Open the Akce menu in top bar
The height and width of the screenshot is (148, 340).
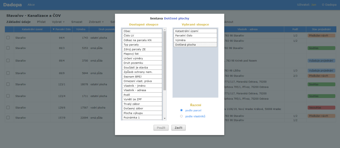(31, 5)
